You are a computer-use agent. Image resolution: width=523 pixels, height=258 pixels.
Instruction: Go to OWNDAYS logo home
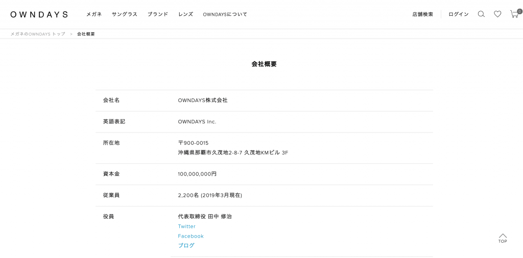(x=39, y=14)
